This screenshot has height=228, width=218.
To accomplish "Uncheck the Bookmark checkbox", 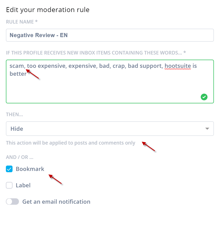I will pyautogui.click(x=9, y=169).
